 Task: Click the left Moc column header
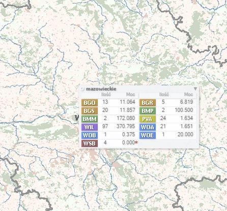(x=131, y=95)
